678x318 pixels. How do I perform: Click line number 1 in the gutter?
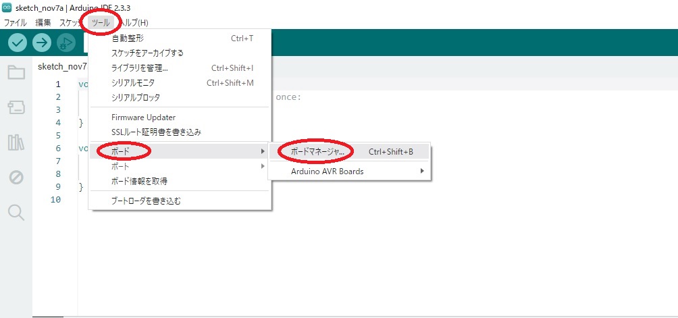[x=58, y=84]
